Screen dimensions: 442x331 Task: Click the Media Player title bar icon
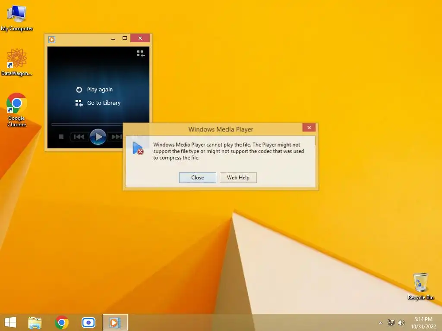coord(52,40)
